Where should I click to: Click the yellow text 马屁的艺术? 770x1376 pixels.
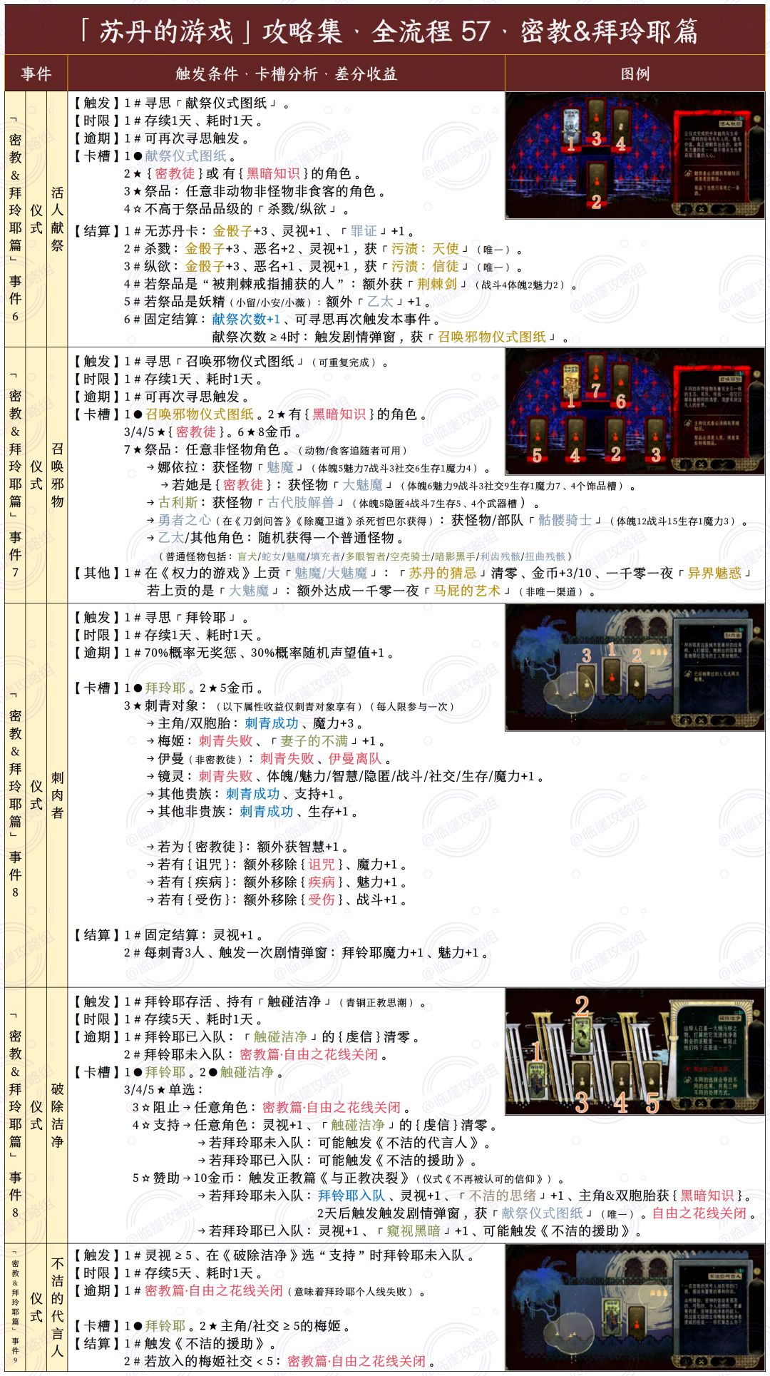point(467,591)
